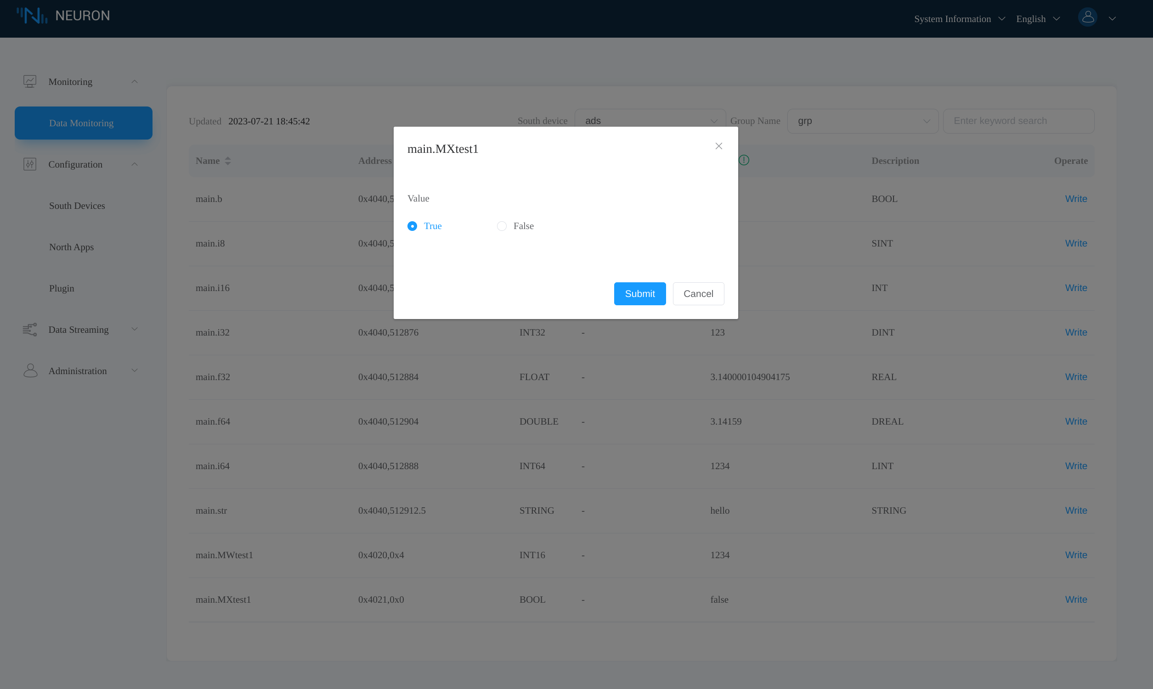Image resolution: width=1153 pixels, height=689 pixels.
Task: Go to South Devices page
Action: [x=77, y=206]
